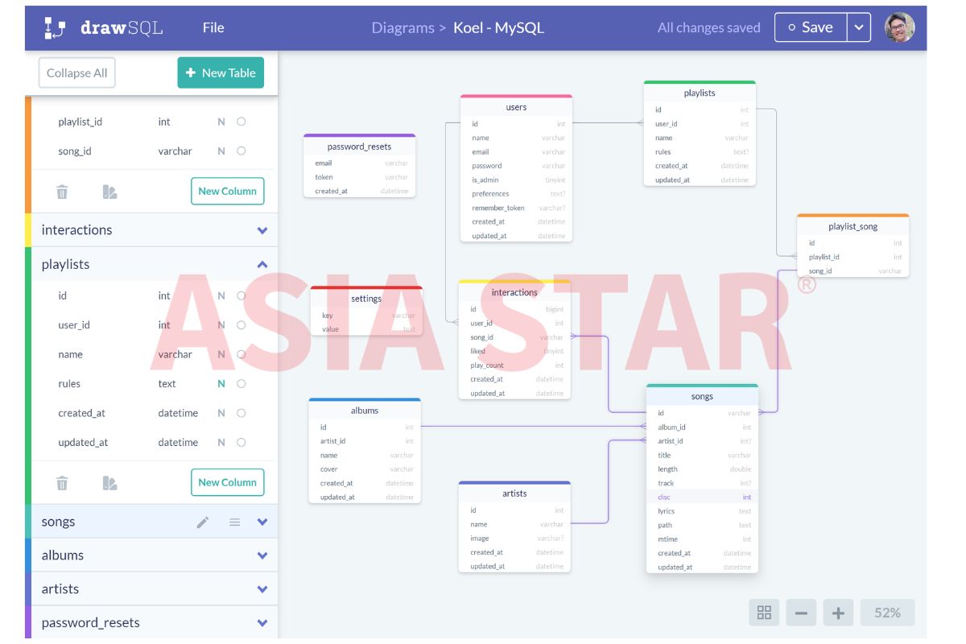Open color picker icon for playlist_song table
966x644 pixels.
110,192
